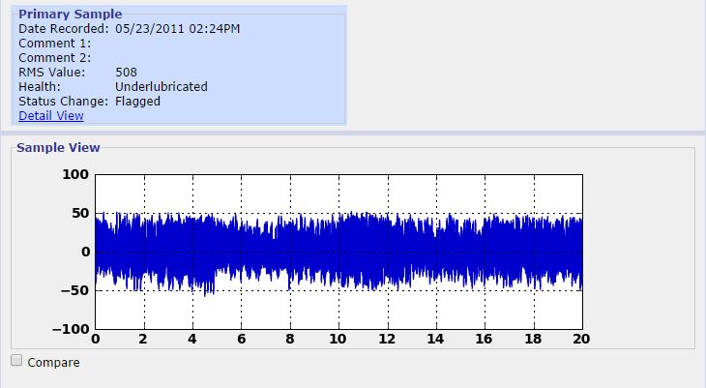This screenshot has height=388, width=706.
Task: Click the waveform chart in Sample View
Action: click(338, 252)
